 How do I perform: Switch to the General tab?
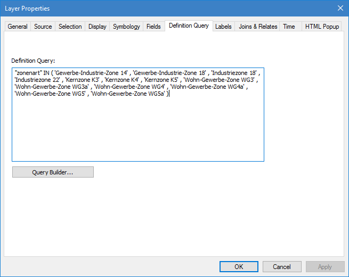pos(18,27)
